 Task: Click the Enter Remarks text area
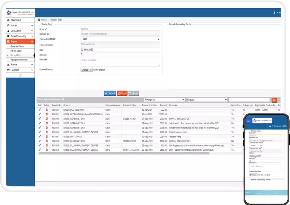coord(120,62)
